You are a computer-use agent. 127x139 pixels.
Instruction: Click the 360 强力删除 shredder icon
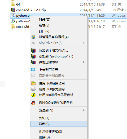point(33,89)
